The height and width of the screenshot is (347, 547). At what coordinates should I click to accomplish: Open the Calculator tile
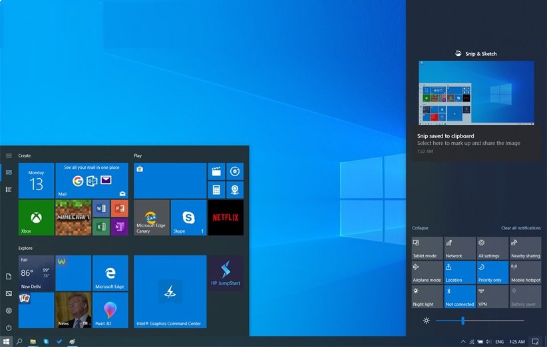coord(216,190)
